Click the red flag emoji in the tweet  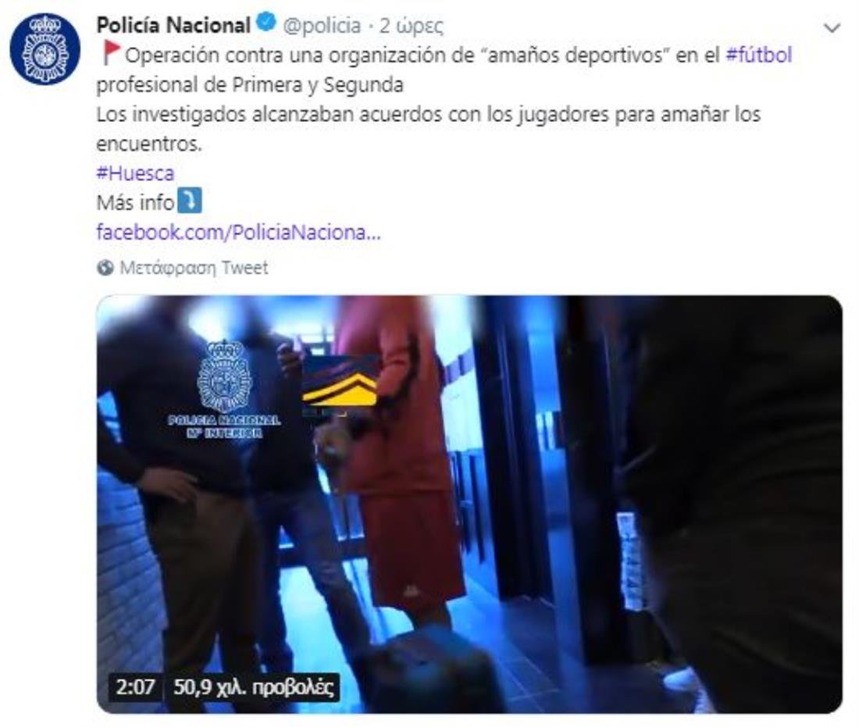[111, 53]
